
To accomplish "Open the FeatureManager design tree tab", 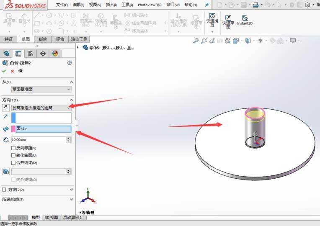I will tap(6, 54).
